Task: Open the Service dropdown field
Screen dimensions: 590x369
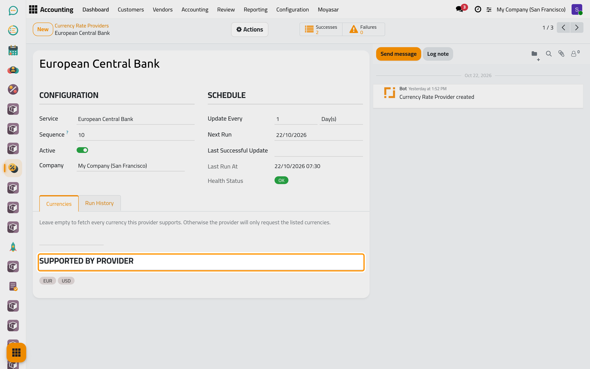Action: 136,119
